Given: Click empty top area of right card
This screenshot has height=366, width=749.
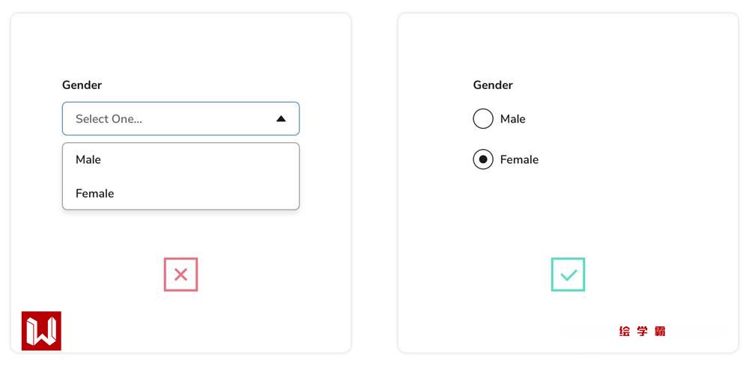Looking at the screenshot, I should tap(568, 45).
